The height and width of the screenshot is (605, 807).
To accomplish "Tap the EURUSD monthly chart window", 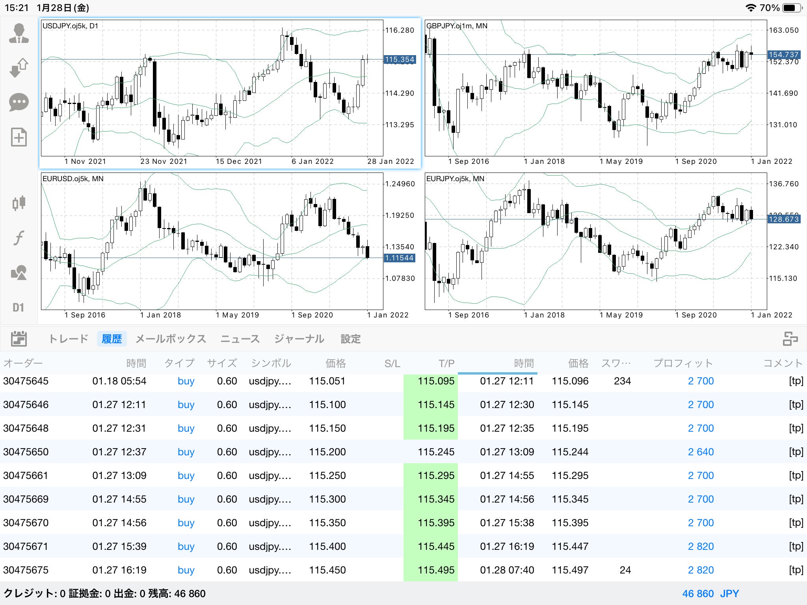I will [x=212, y=241].
